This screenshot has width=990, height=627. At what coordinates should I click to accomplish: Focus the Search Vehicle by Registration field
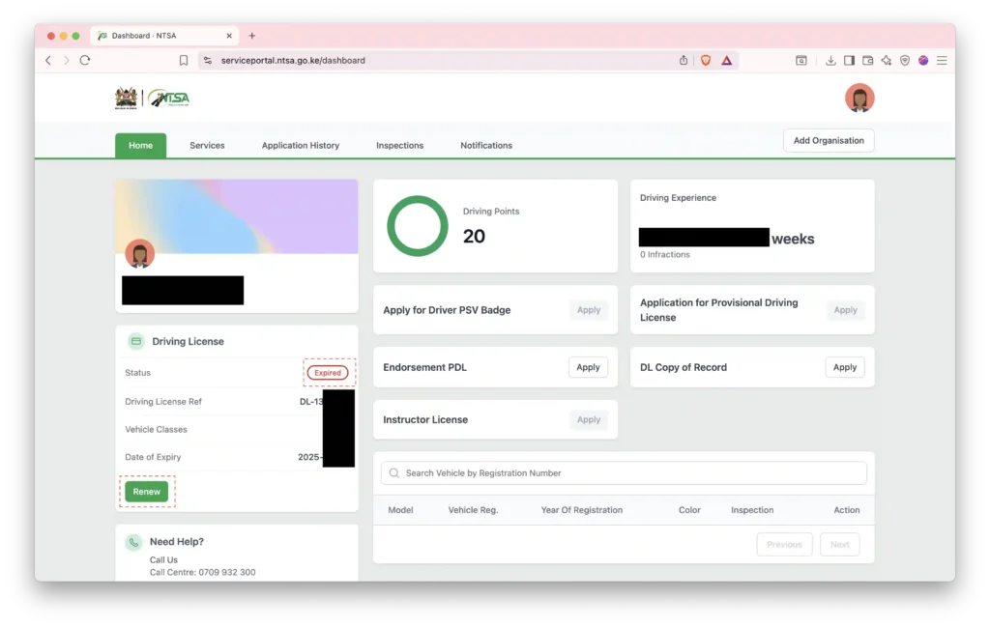(624, 473)
